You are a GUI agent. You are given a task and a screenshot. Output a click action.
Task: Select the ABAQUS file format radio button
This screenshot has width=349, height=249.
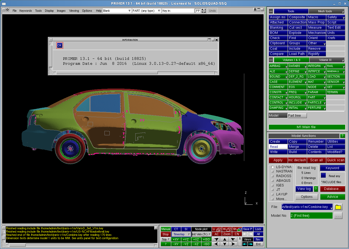(272, 181)
